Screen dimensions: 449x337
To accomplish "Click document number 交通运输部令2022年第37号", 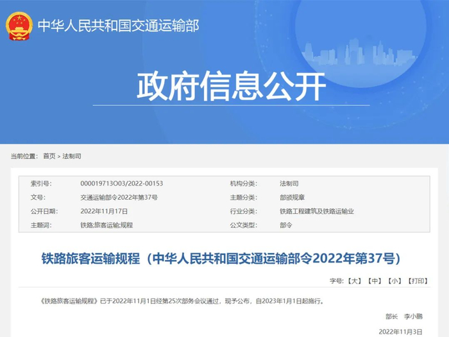I will (119, 198).
